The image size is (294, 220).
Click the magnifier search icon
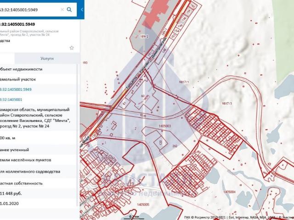coord(69,9)
